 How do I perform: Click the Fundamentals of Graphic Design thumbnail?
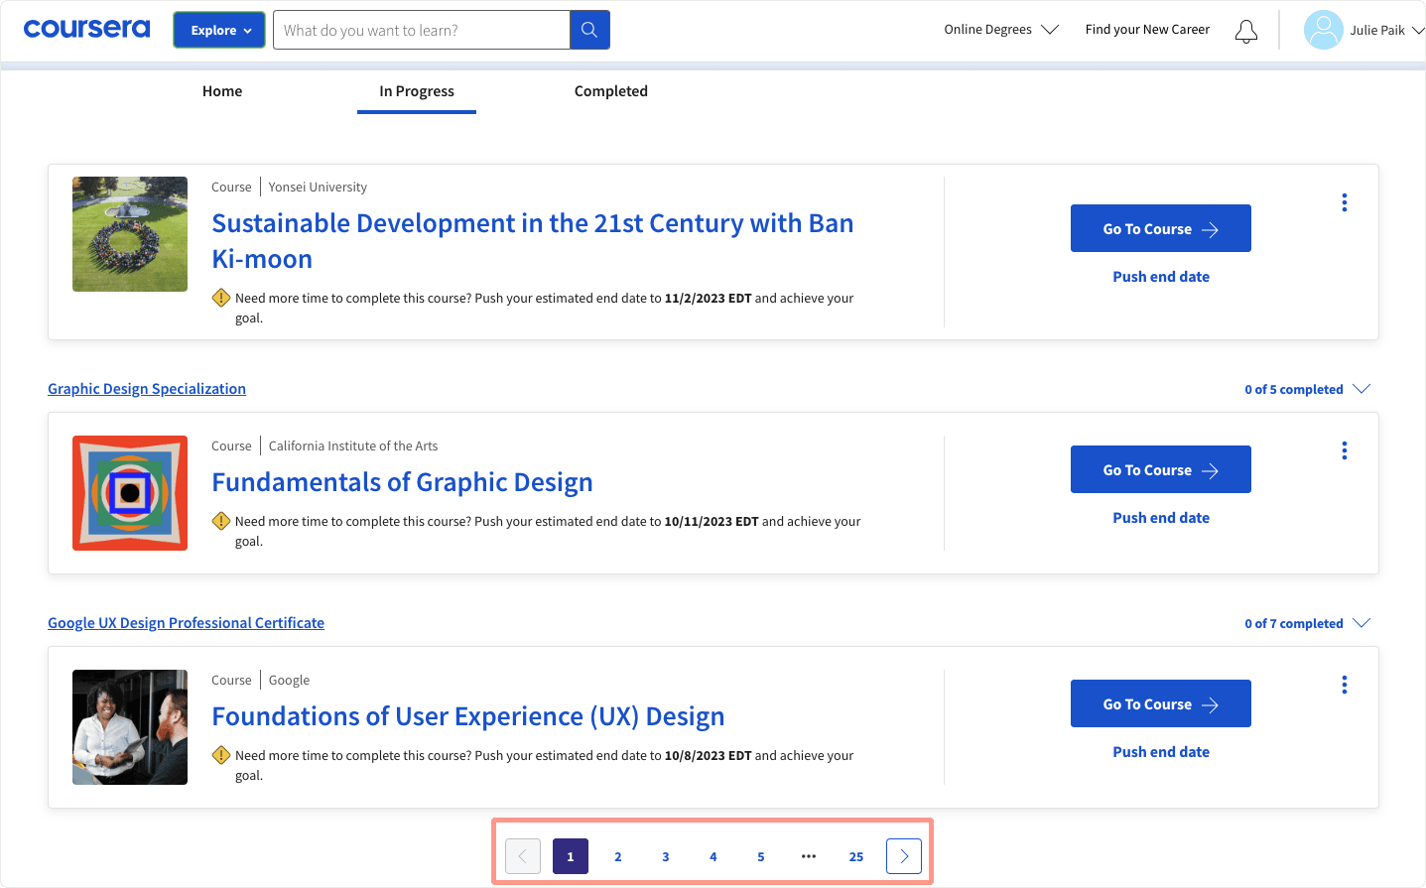pos(130,493)
